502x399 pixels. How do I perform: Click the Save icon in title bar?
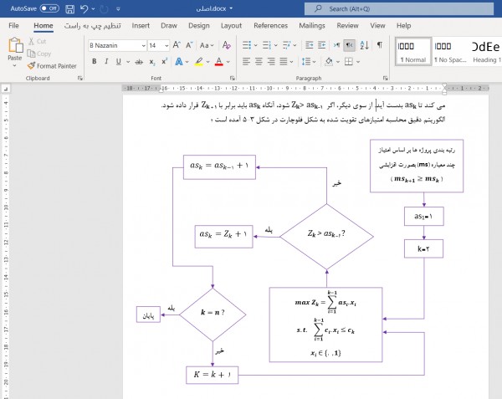tap(69, 8)
